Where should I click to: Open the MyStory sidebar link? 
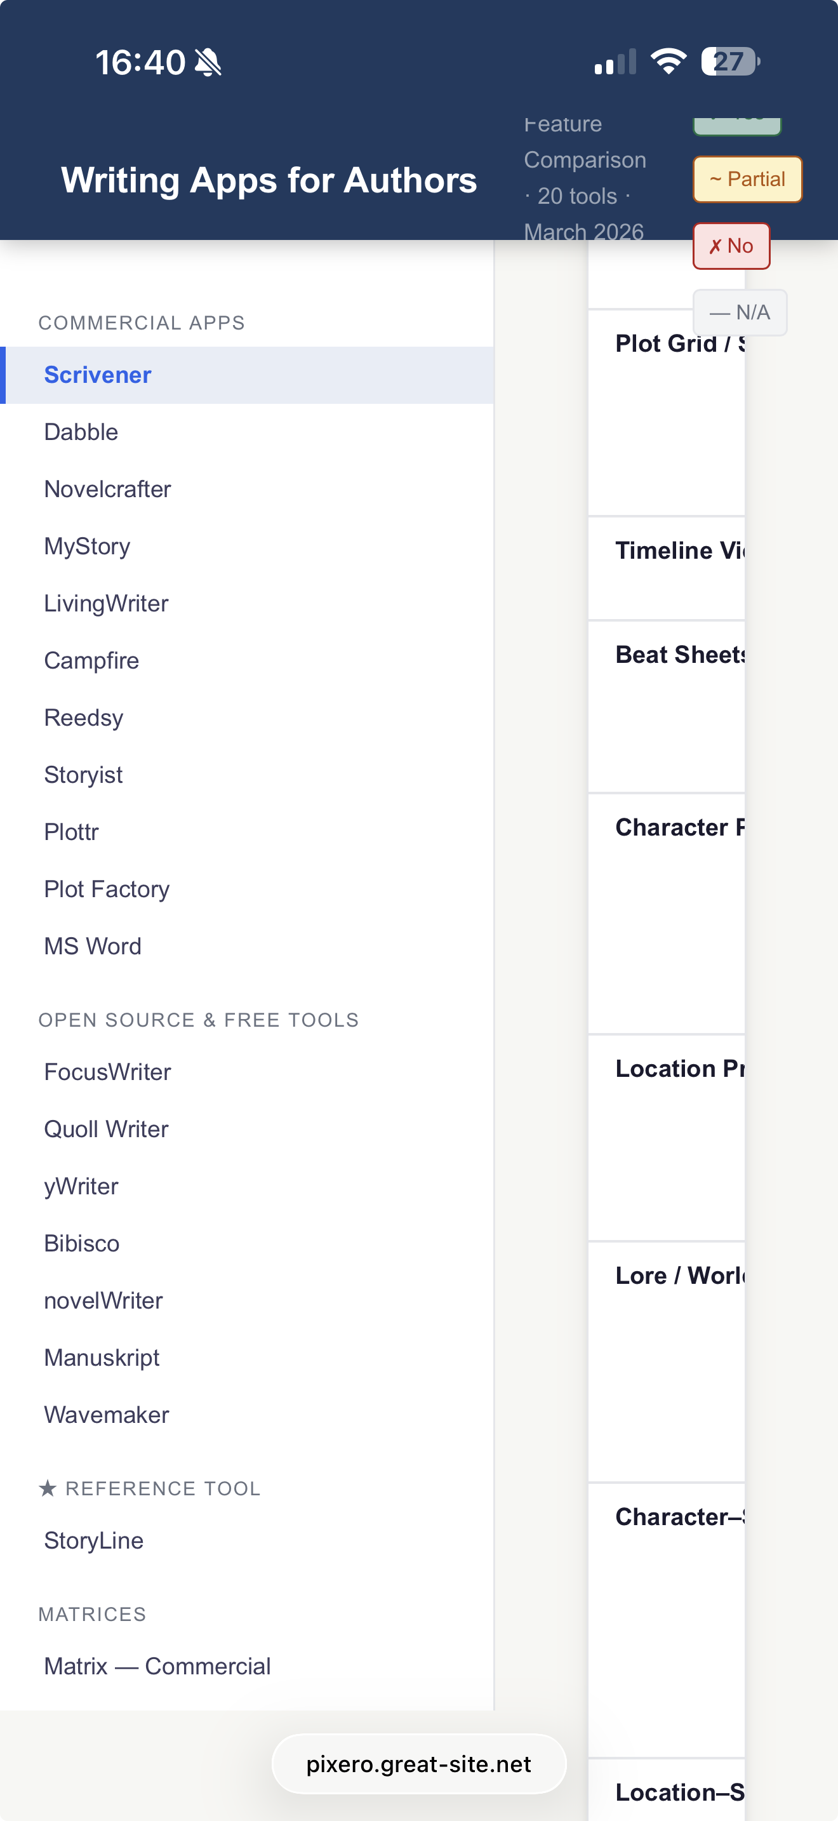pos(87,547)
